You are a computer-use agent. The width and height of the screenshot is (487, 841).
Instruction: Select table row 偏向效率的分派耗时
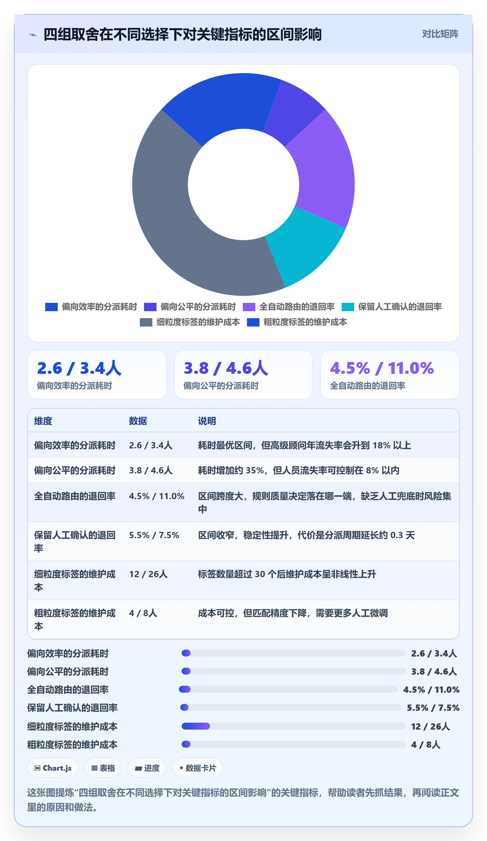[243, 445]
